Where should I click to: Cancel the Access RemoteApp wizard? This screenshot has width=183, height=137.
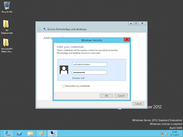click(138, 104)
